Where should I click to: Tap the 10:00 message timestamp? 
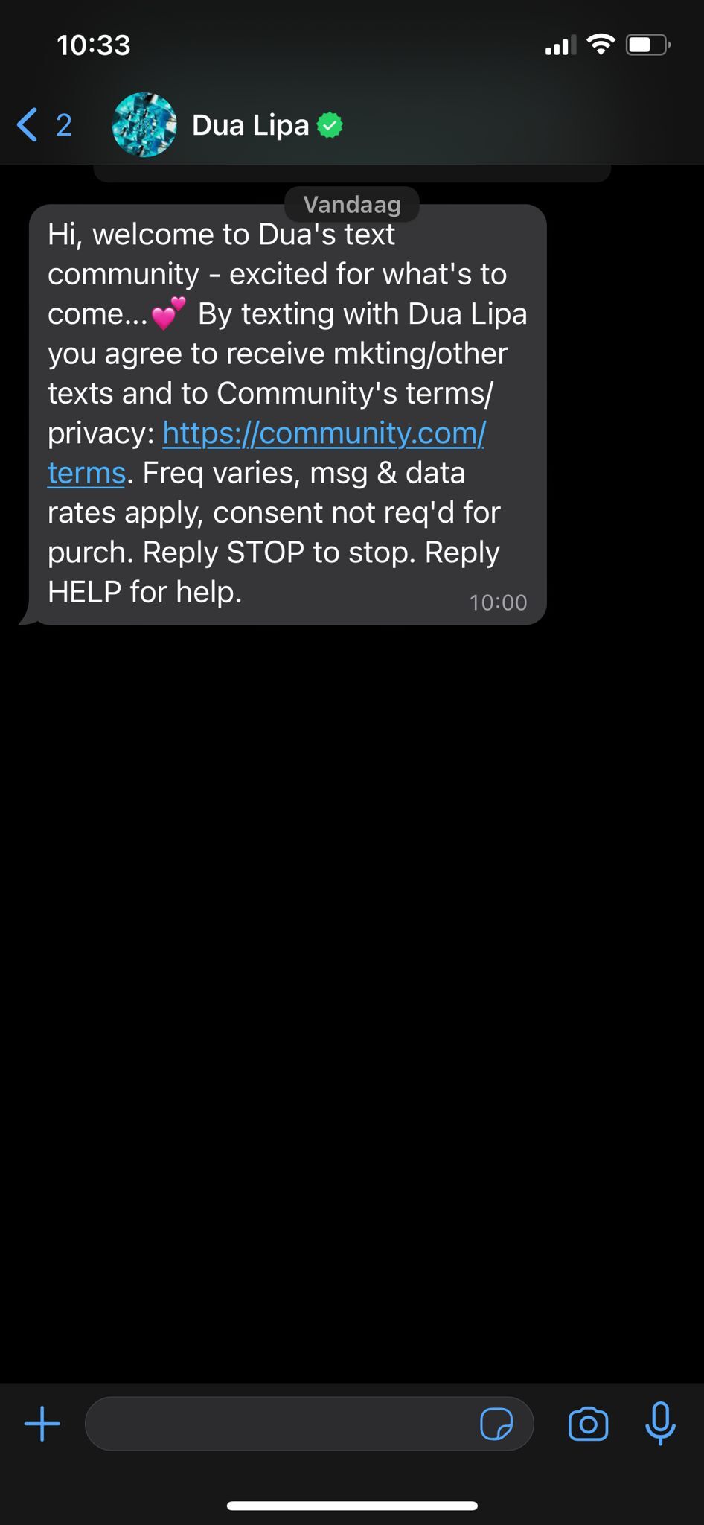(498, 602)
